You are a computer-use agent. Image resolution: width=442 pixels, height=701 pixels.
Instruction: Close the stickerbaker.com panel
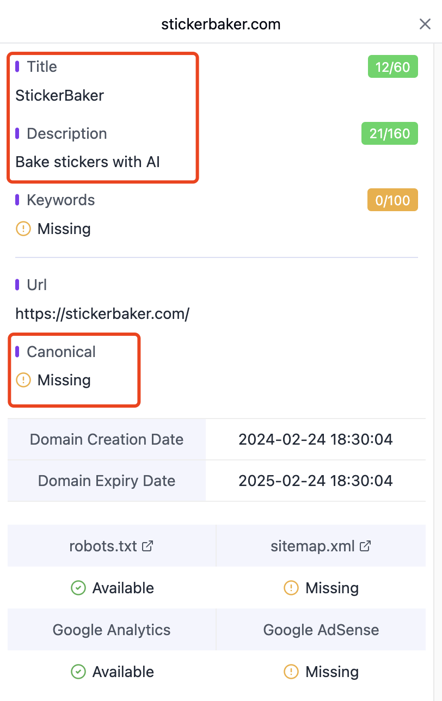point(425,24)
